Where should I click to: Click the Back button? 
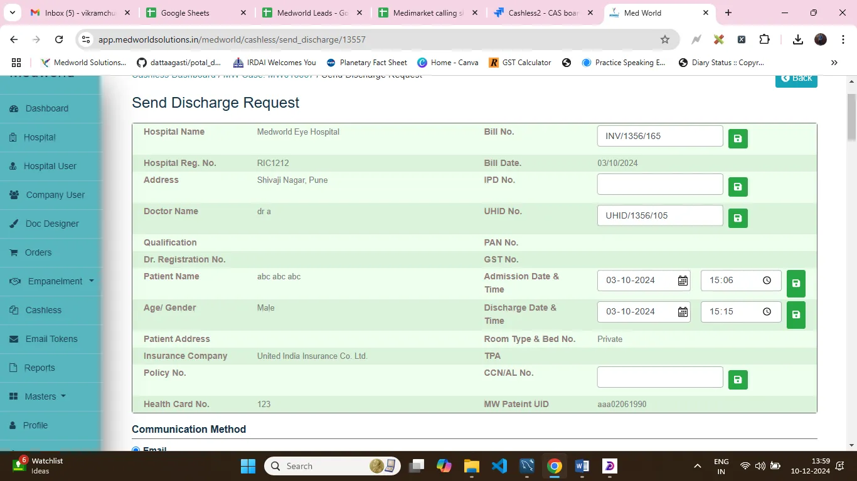point(796,79)
